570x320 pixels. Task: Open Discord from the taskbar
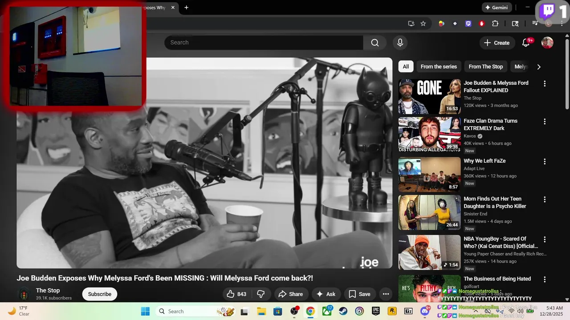[x=425, y=311]
